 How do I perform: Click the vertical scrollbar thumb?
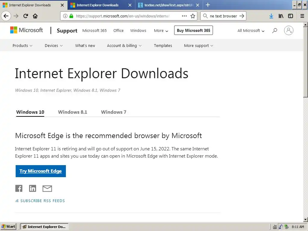coord(306,62)
